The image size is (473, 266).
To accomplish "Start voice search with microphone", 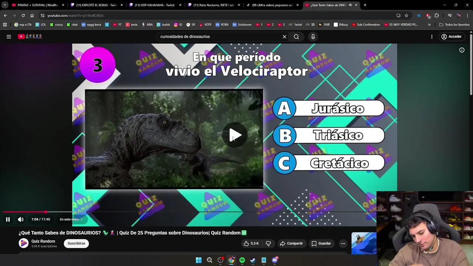I will pos(313,37).
